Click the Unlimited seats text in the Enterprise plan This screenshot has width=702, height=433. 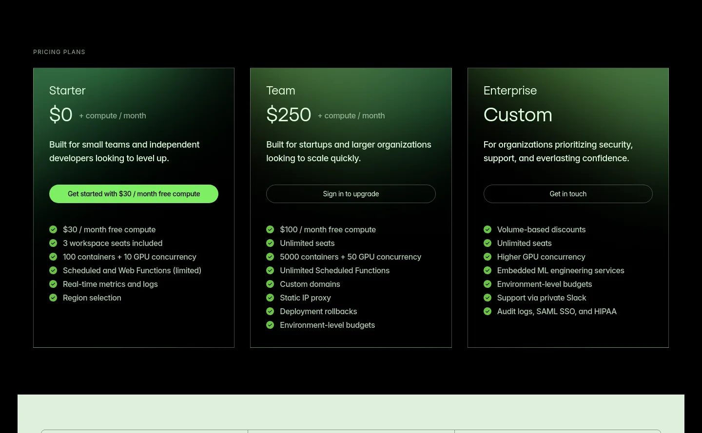(x=525, y=243)
